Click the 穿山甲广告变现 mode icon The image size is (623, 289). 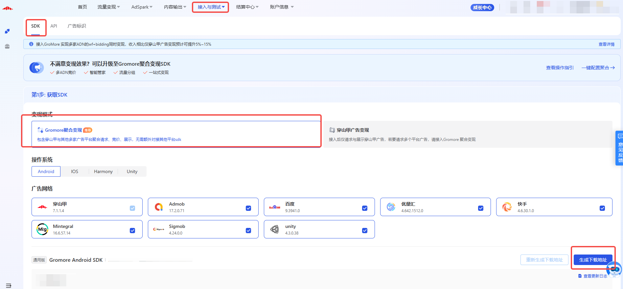(x=332, y=130)
